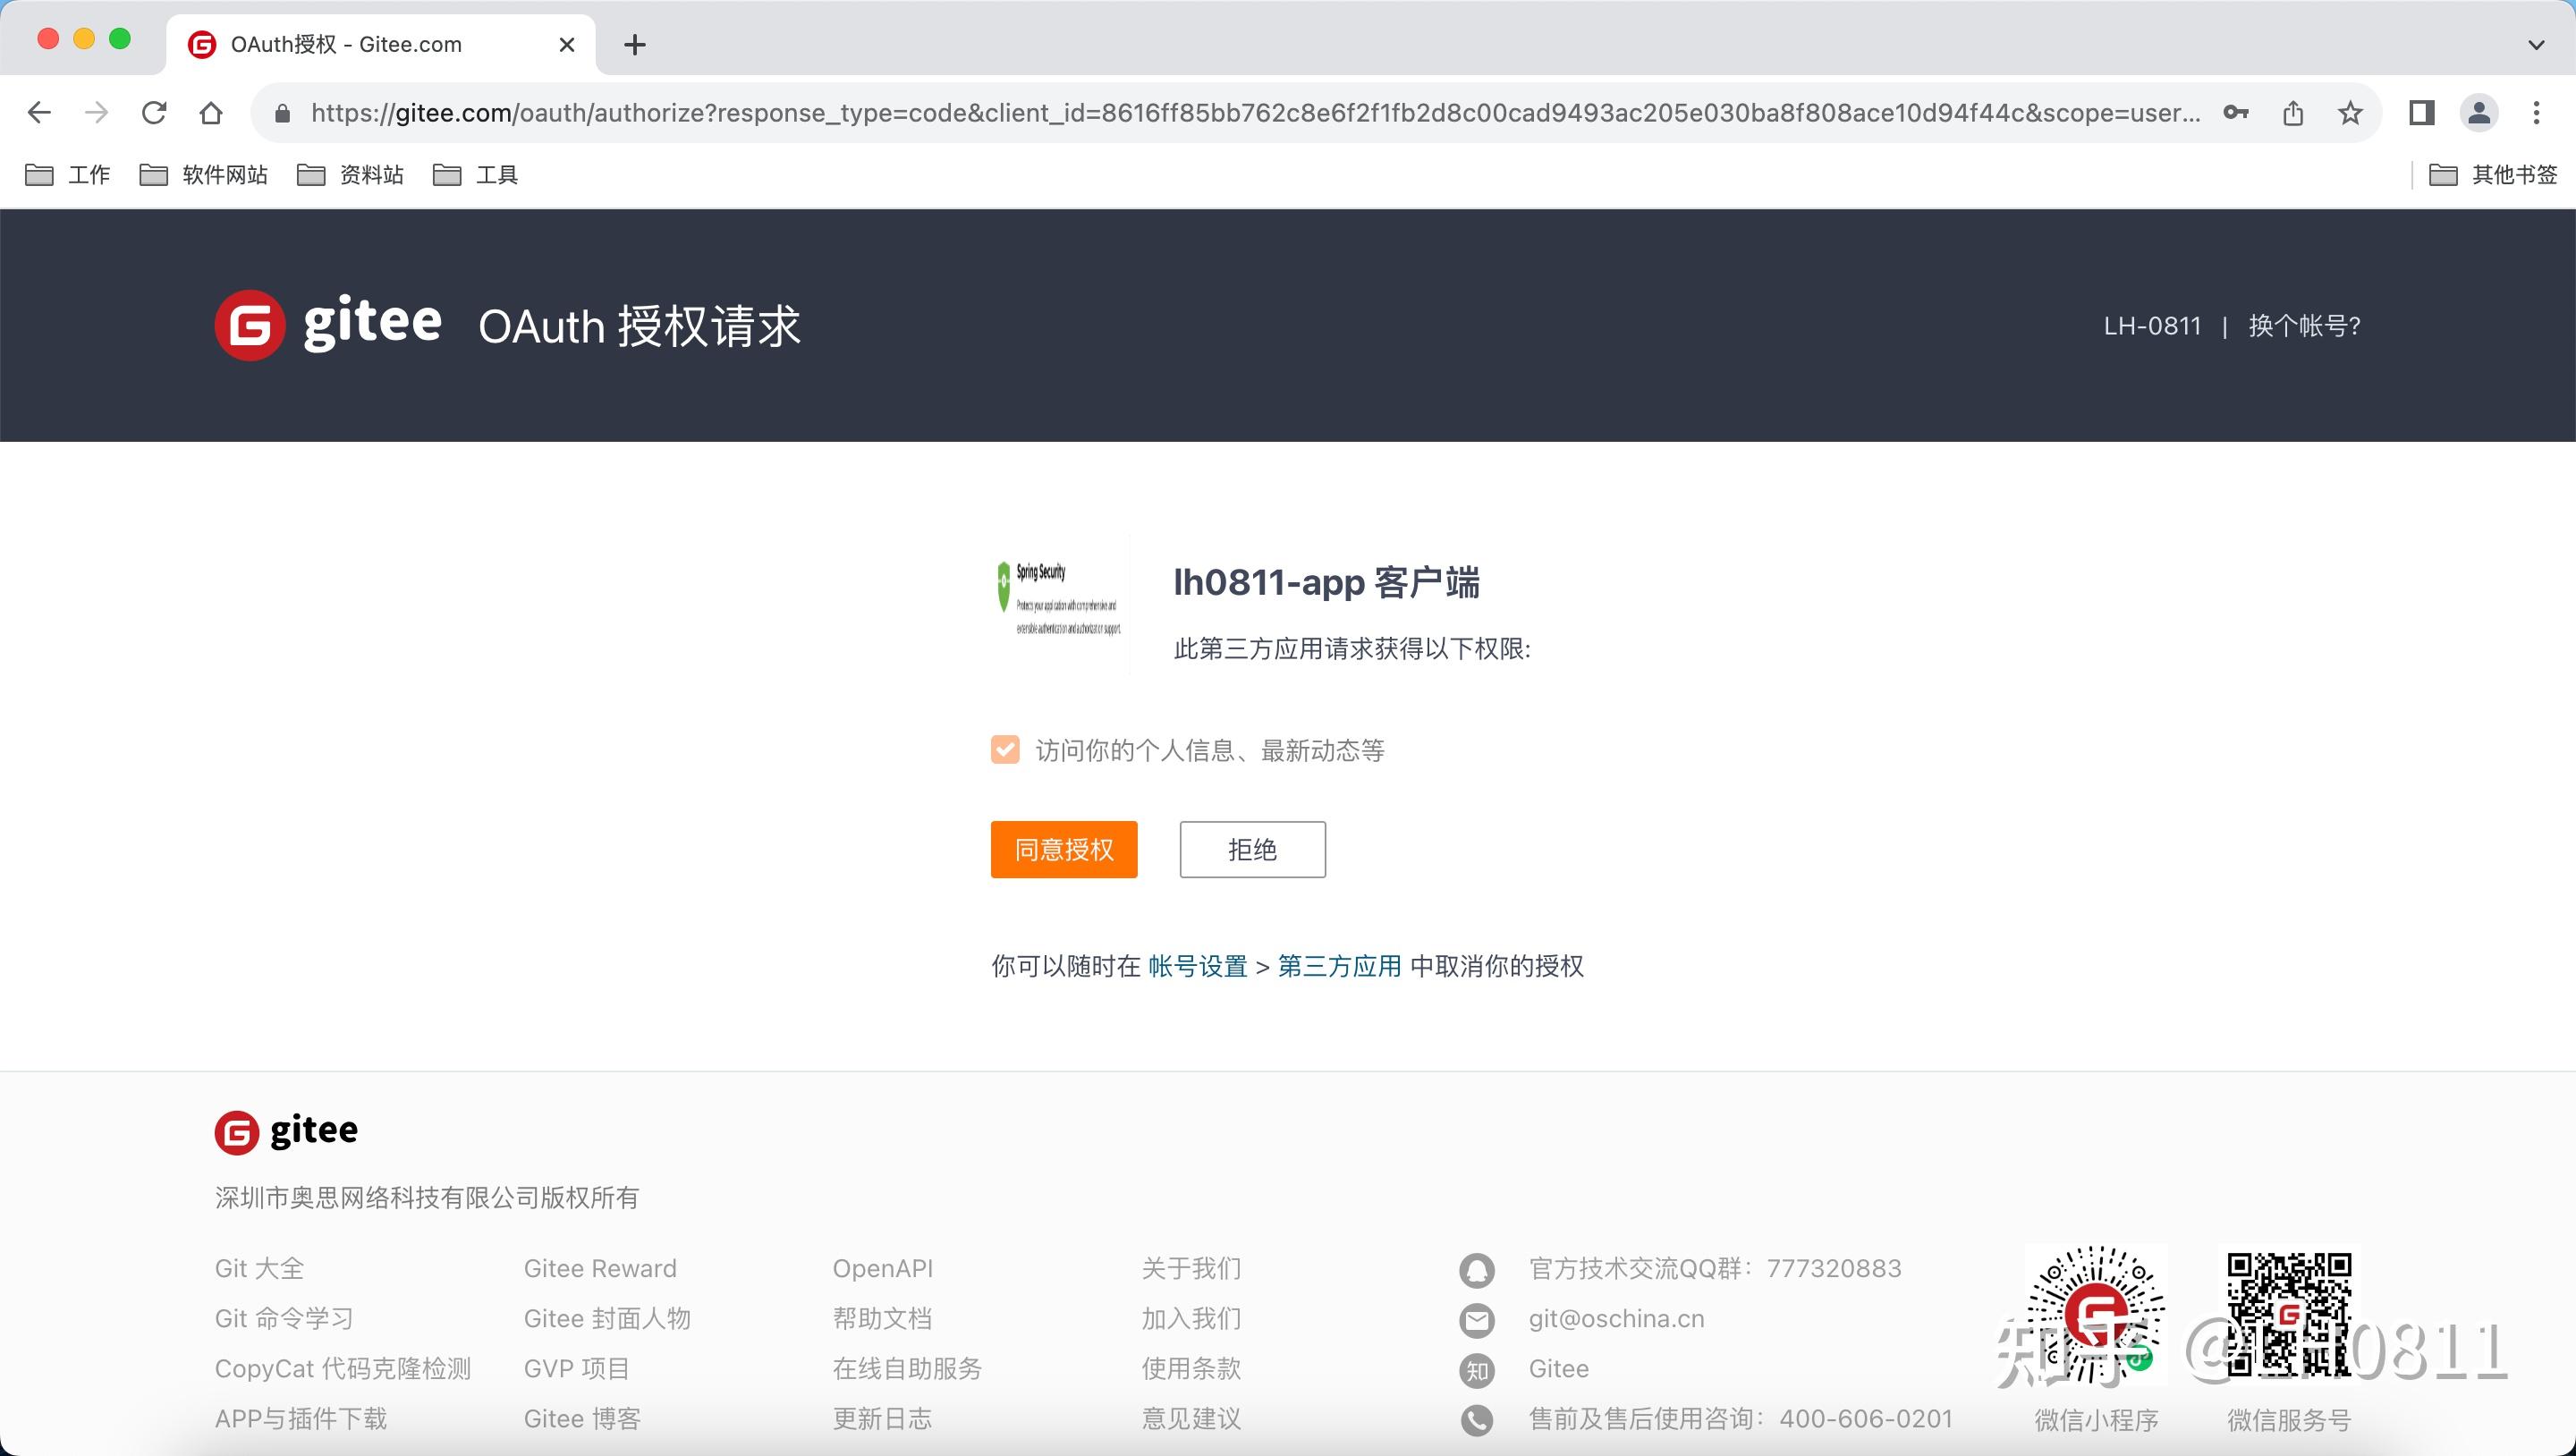This screenshot has height=1456, width=2576.
Task: Navigate back with the back arrow
Action: pyautogui.click(x=39, y=112)
